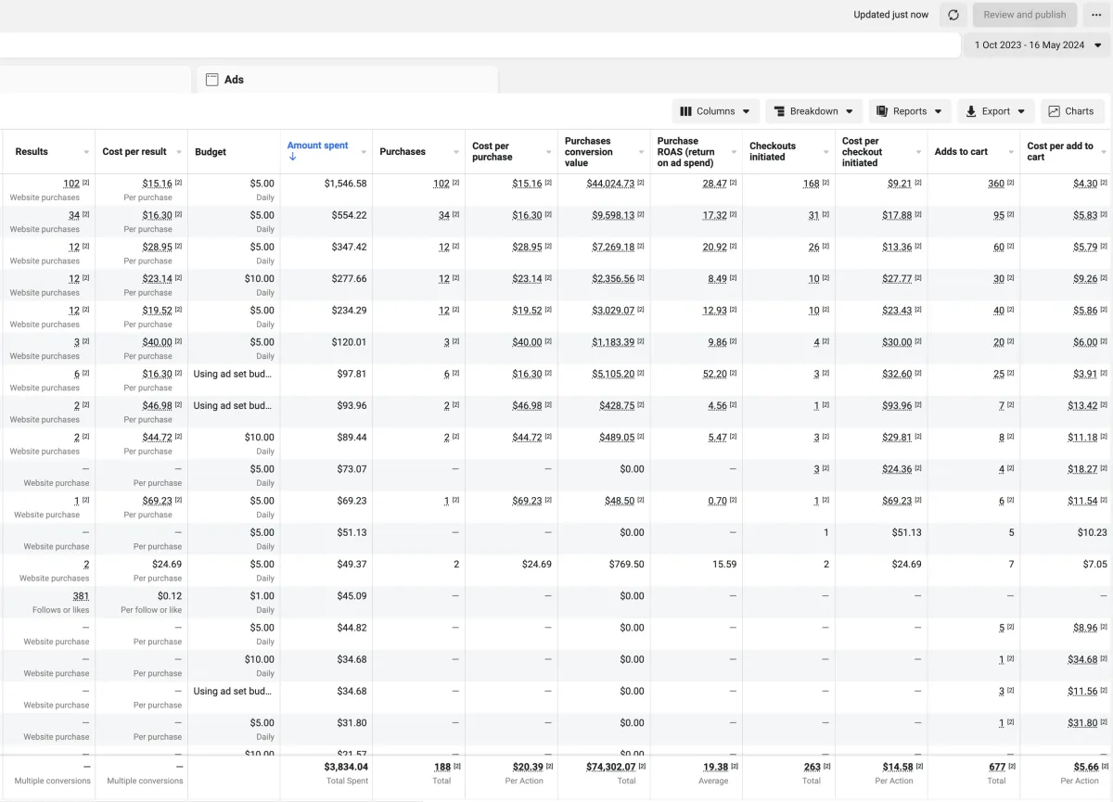Click the $1,546.58 amount spent value
This screenshot has height=802, width=1113.
[345, 184]
